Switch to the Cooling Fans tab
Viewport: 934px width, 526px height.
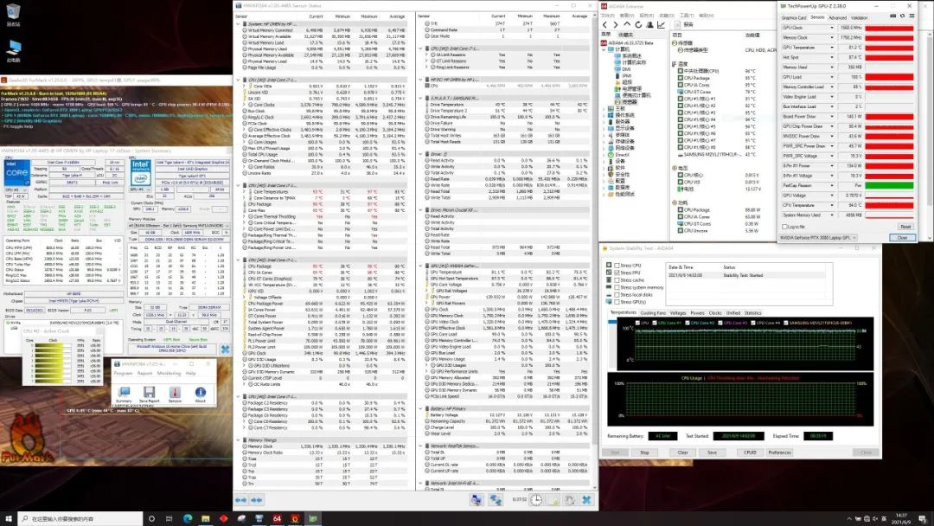(x=653, y=312)
